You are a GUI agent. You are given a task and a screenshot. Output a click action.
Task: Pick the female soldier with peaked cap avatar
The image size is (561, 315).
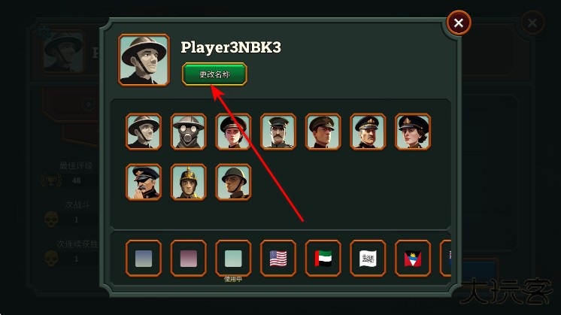pos(233,132)
